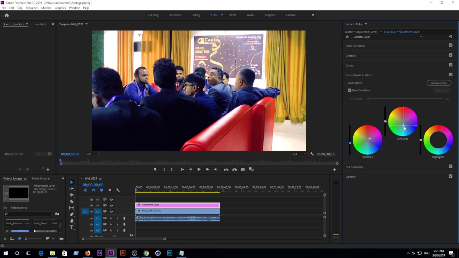Solo audio track A2
The image size is (459, 258).
117,225
